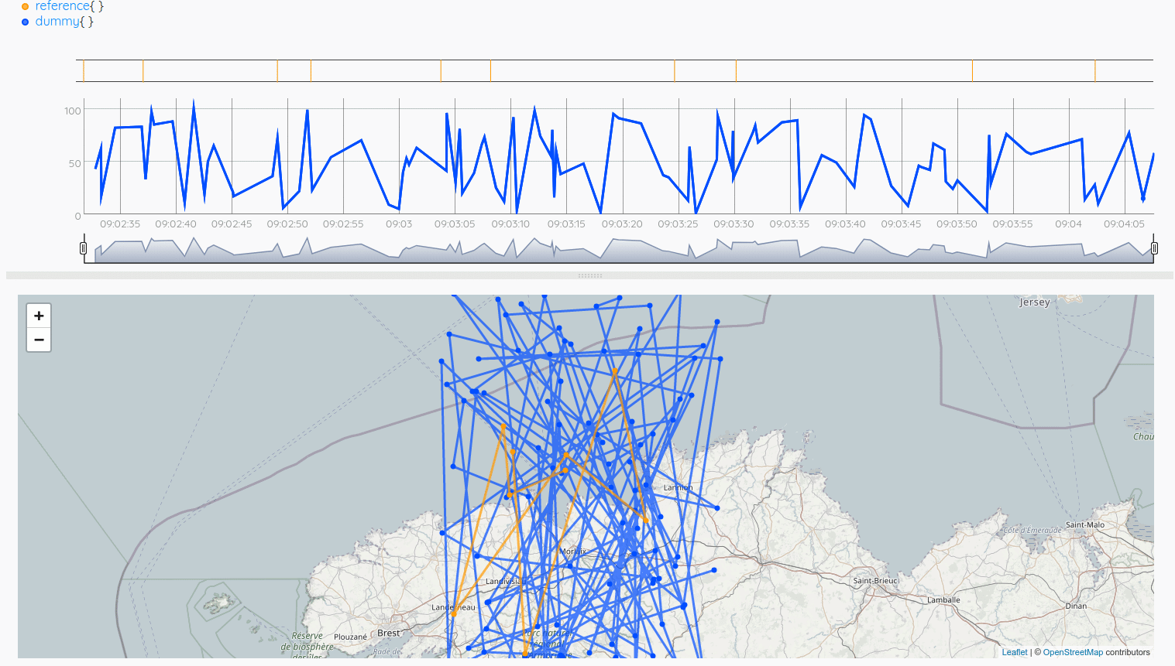Viewport: 1175px width, 666px height.
Task: Select the gray marker in annotation strip
Action: click(x=972, y=71)
